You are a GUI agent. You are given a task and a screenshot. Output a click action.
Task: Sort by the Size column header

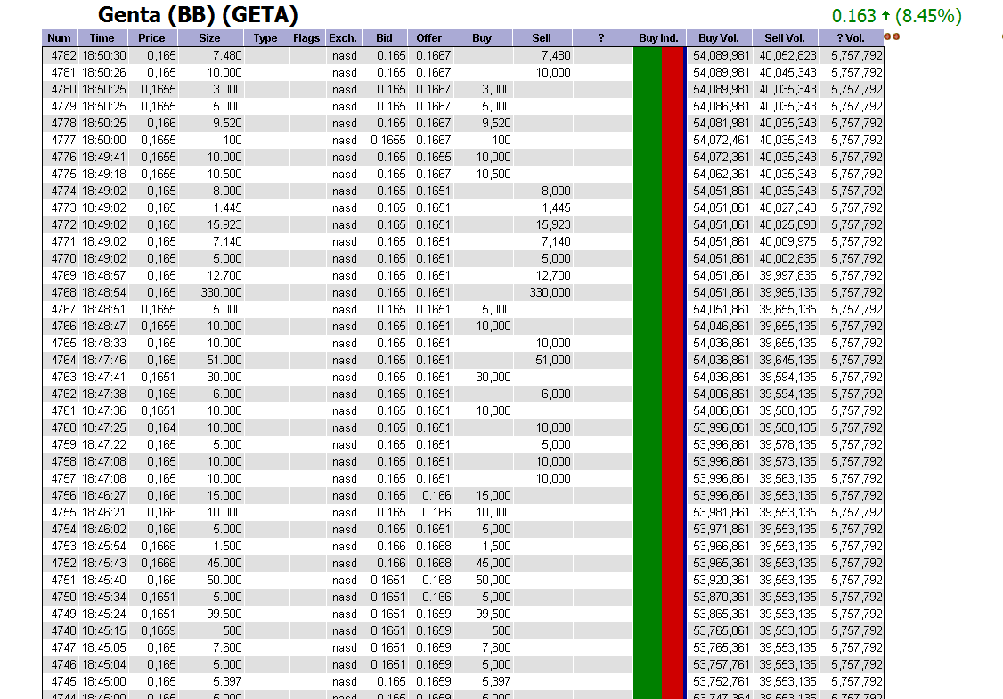[209, 37]
